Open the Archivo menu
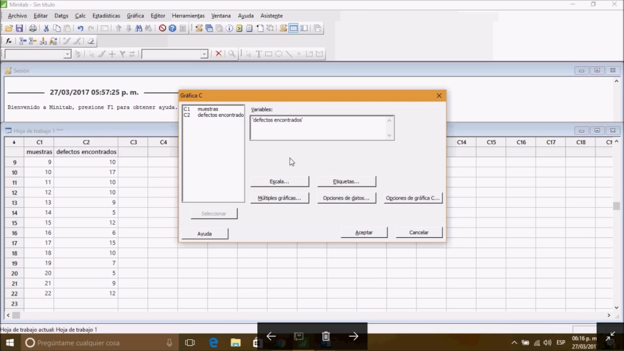Viewport: 624px width, 351px height. (x=17, y=16)
